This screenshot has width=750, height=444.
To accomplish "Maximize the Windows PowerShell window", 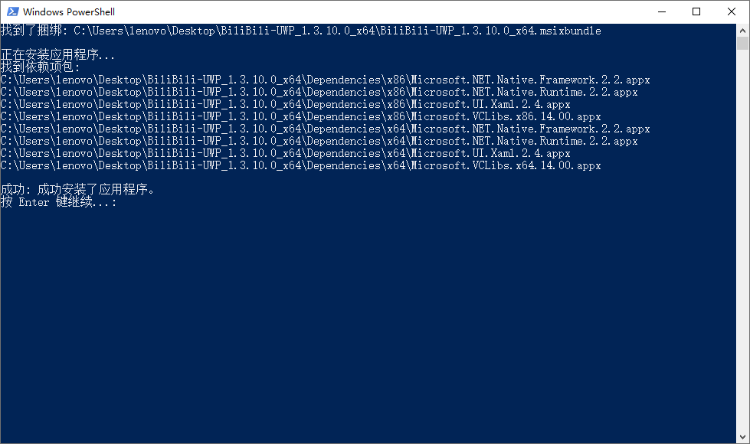I will (x=696, y=11).
